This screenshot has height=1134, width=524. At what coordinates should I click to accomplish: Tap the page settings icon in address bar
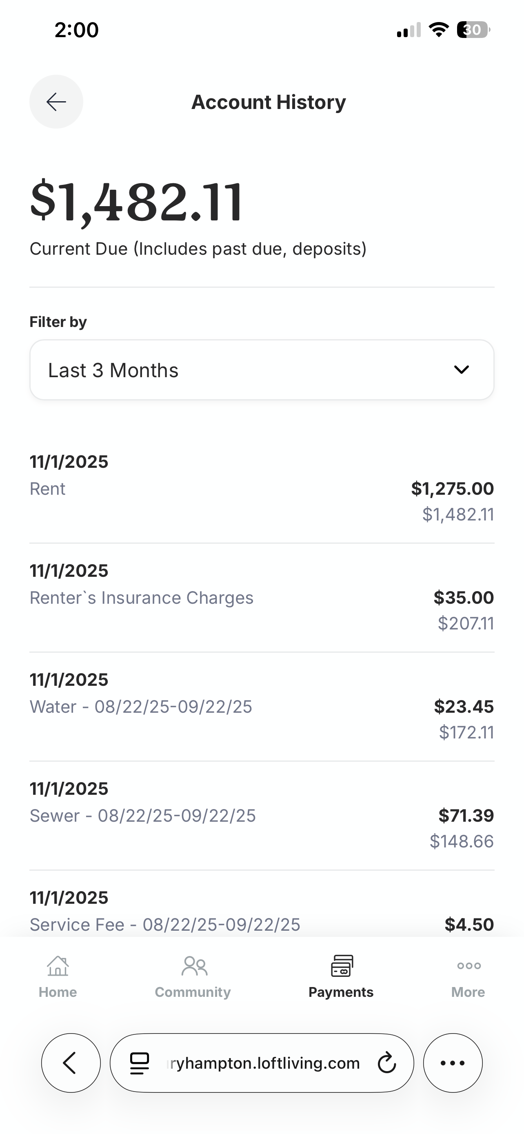coord(140,1063)
